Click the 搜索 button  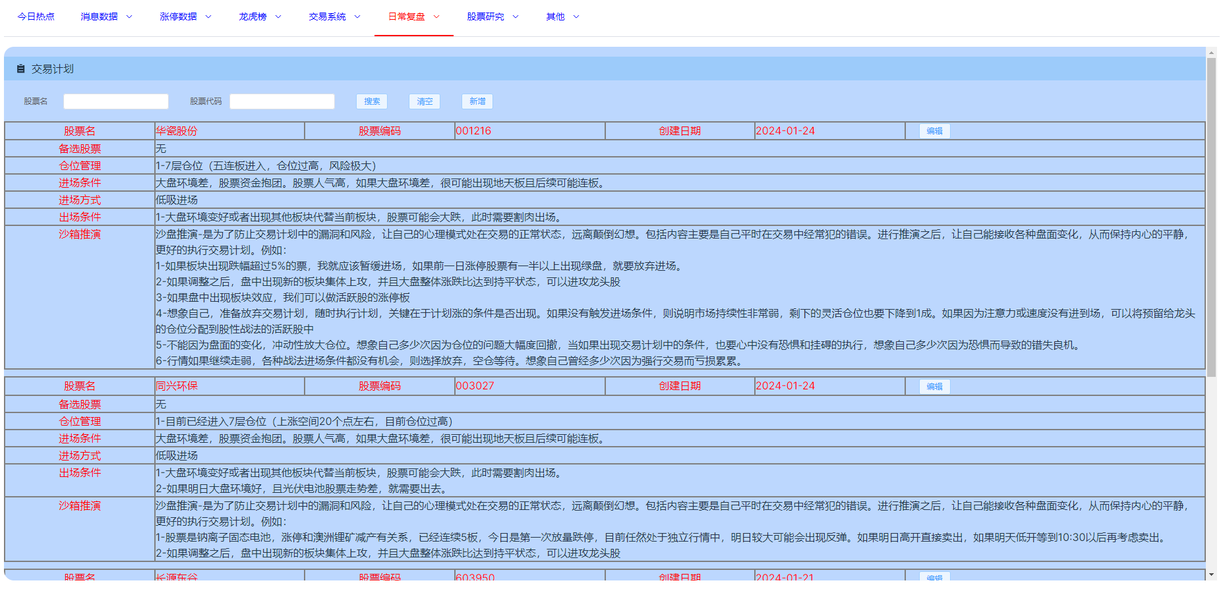point(372,101)
